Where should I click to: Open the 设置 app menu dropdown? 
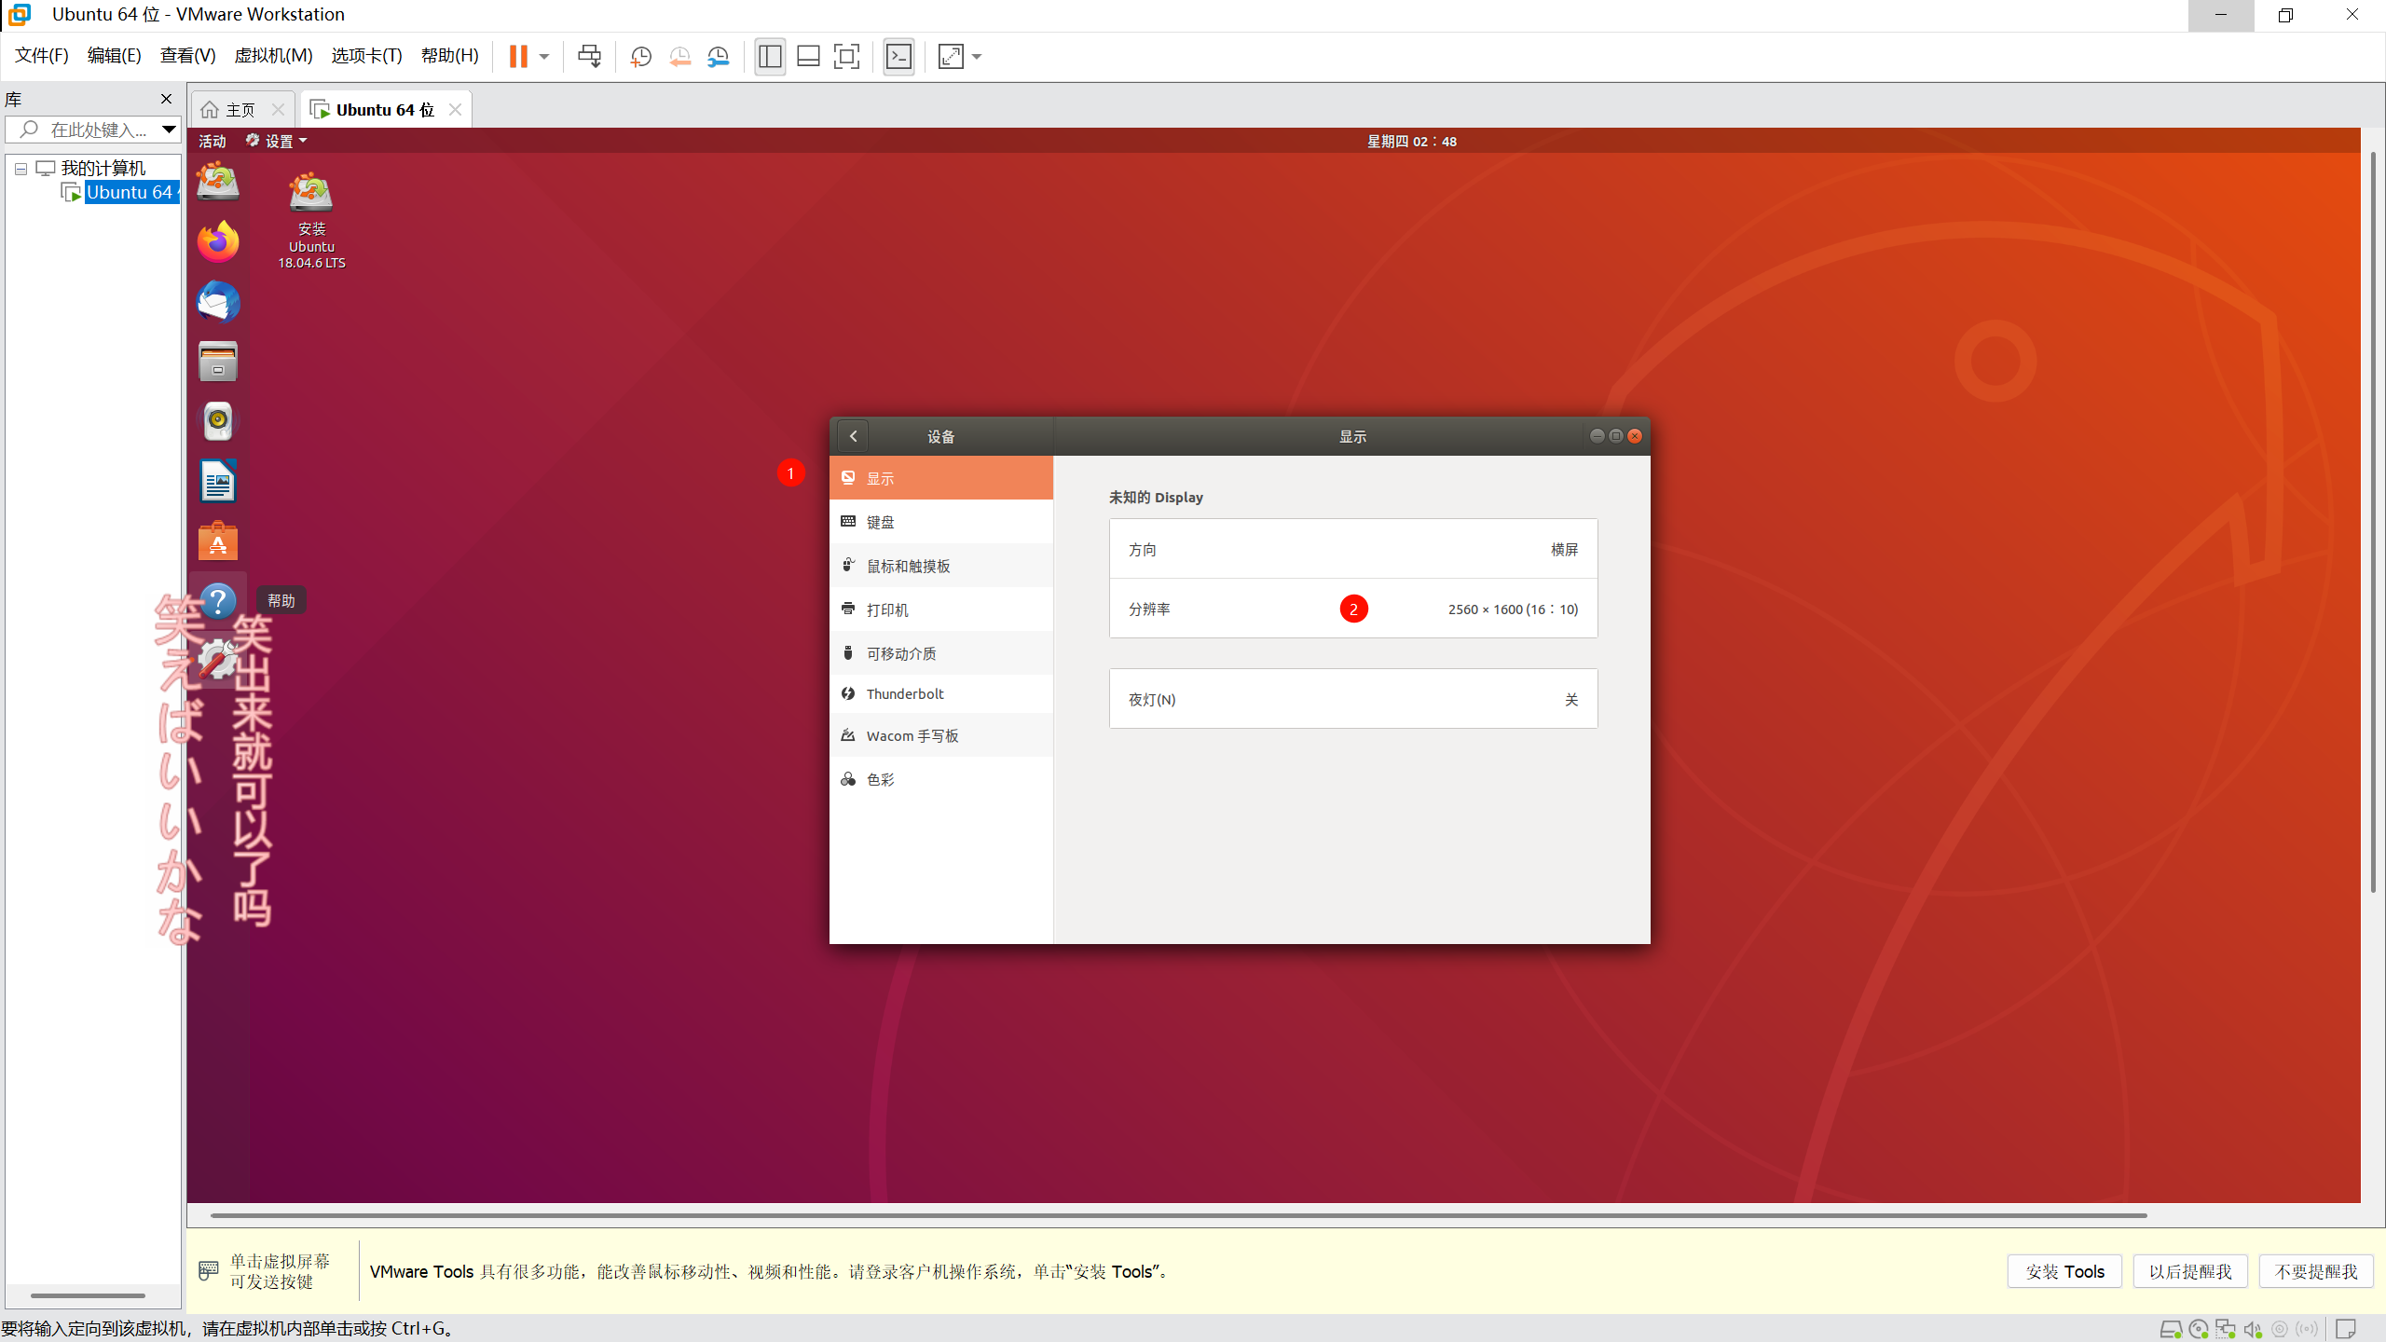pos(278,141)
